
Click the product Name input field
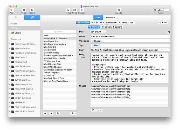pos(130,36)
